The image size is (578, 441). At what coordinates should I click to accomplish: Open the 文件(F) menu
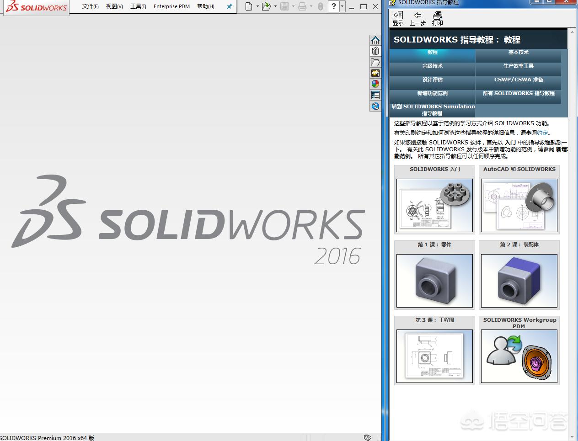pos(90,6)
